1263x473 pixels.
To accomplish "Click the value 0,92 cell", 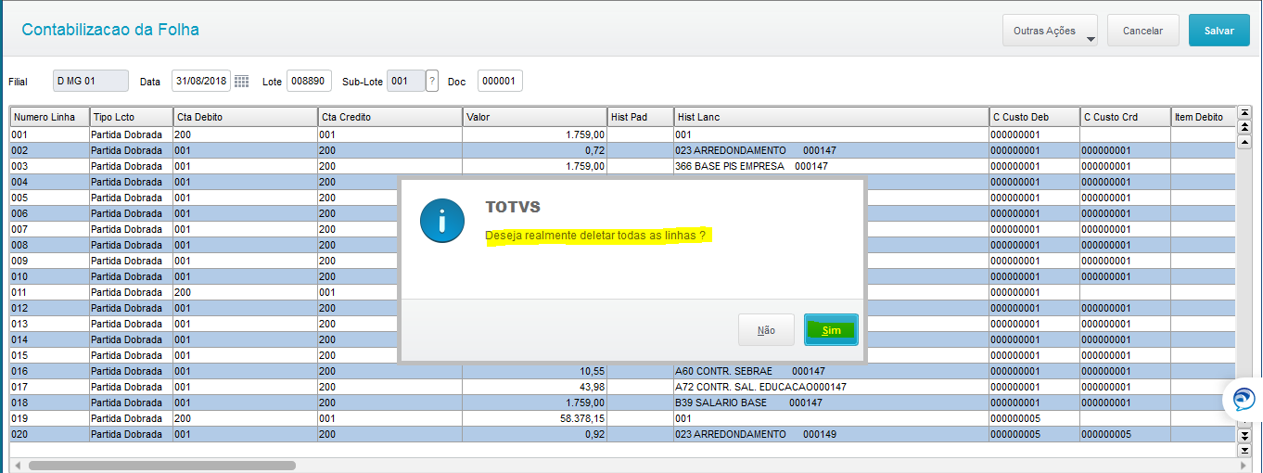I will (535, 434).
